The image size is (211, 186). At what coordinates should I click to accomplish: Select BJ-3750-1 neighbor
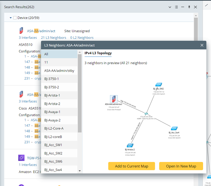tap(59, 79)
